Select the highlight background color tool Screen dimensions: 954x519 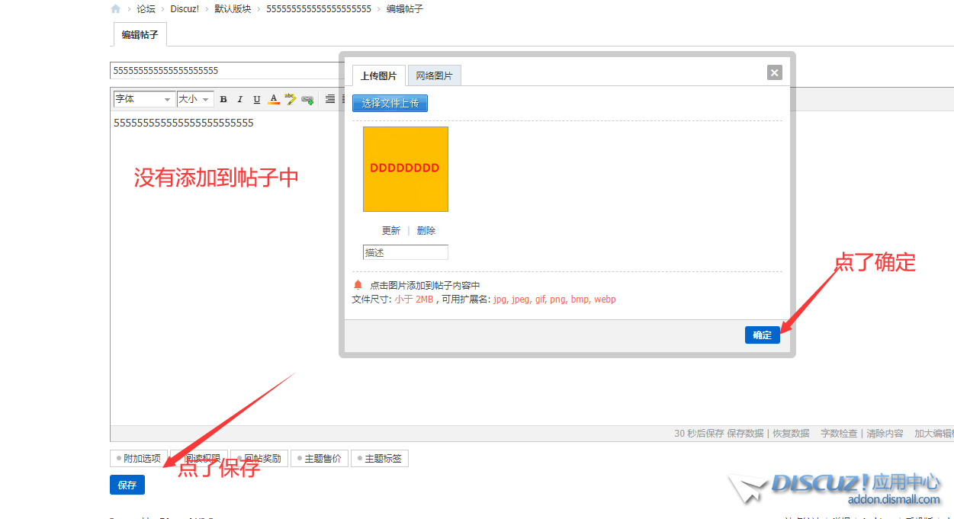coord(290,99)
